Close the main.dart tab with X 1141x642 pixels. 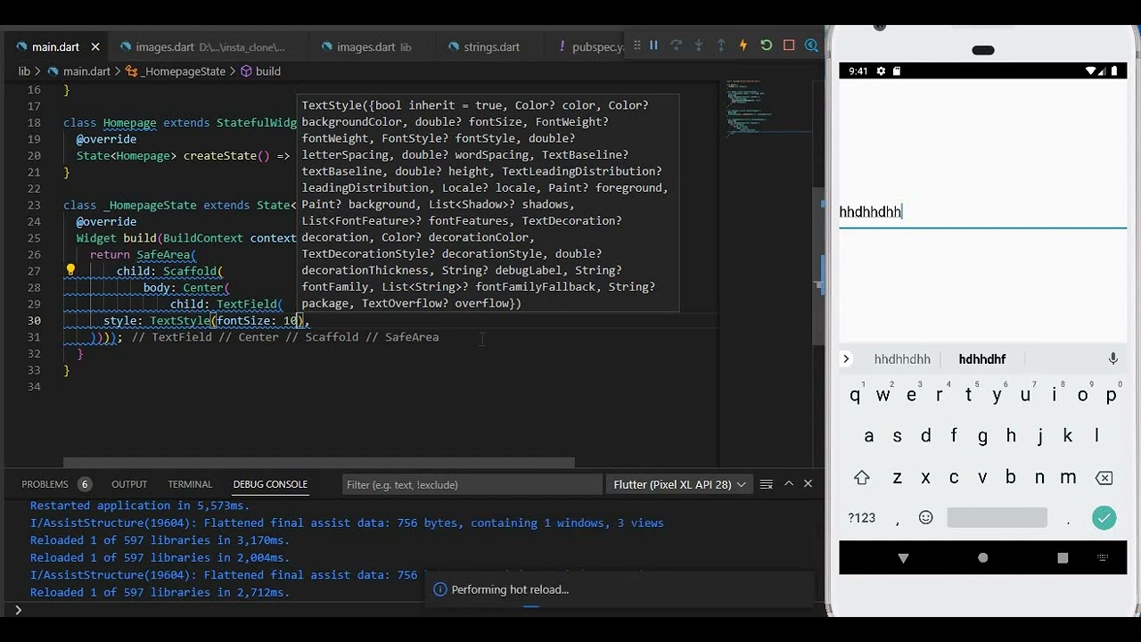pyautogui.click(x=94, y=46)
